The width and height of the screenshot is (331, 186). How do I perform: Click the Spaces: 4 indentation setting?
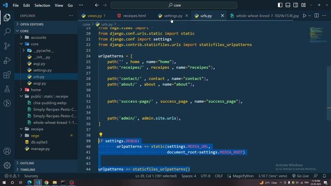tap(189, 176)
